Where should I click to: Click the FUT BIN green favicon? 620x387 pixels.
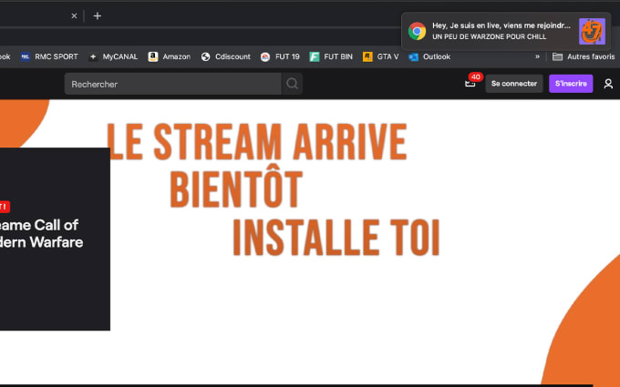315,56
